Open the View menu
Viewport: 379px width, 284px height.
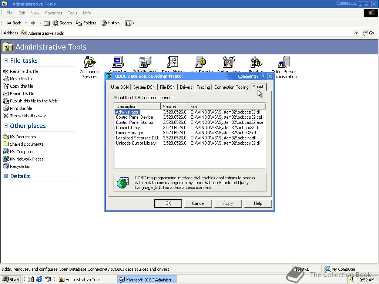click(35, 13)
